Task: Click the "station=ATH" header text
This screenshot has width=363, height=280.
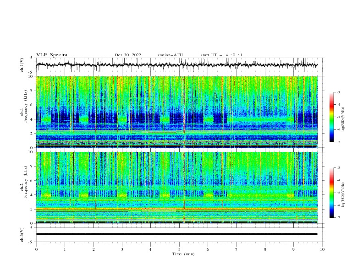Action: pos(170,55)
